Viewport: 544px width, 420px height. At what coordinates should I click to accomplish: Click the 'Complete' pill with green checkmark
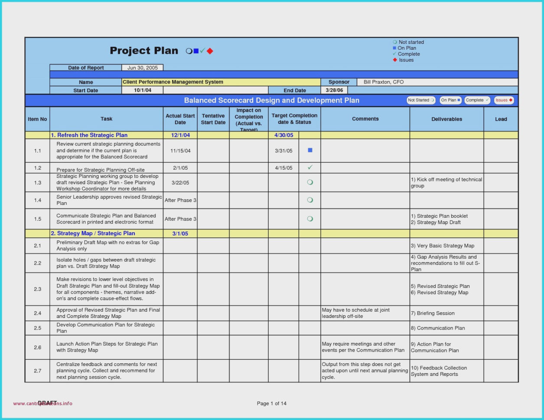coord(477,100)
